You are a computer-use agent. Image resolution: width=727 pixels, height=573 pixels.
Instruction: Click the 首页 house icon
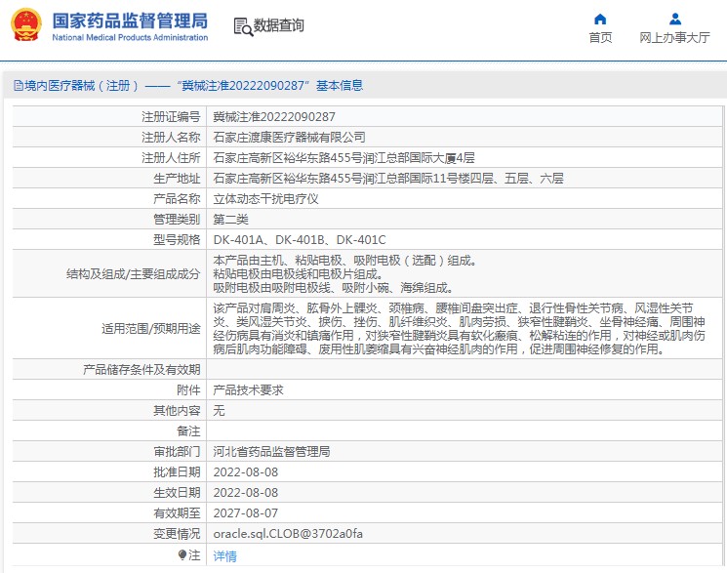point(600,19)
